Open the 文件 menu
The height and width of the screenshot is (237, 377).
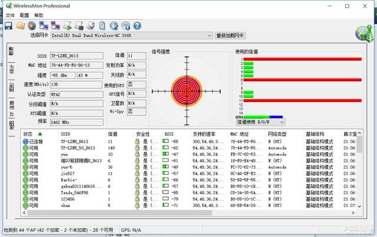click(x=10, y=15)
